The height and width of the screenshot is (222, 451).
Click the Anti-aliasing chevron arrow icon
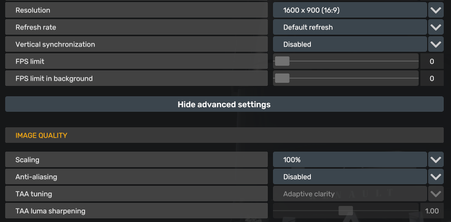(x=436, y=176)
